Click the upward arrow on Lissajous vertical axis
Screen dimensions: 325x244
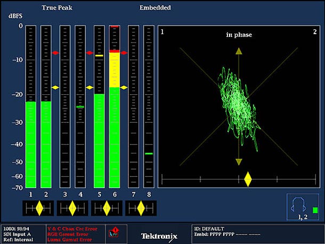click(239, 51)
